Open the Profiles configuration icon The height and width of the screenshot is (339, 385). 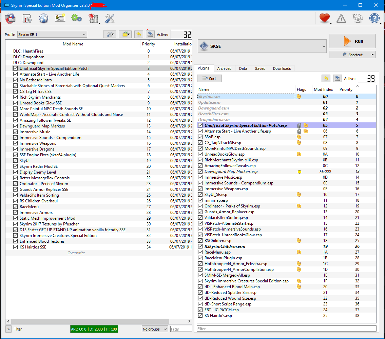60,18
